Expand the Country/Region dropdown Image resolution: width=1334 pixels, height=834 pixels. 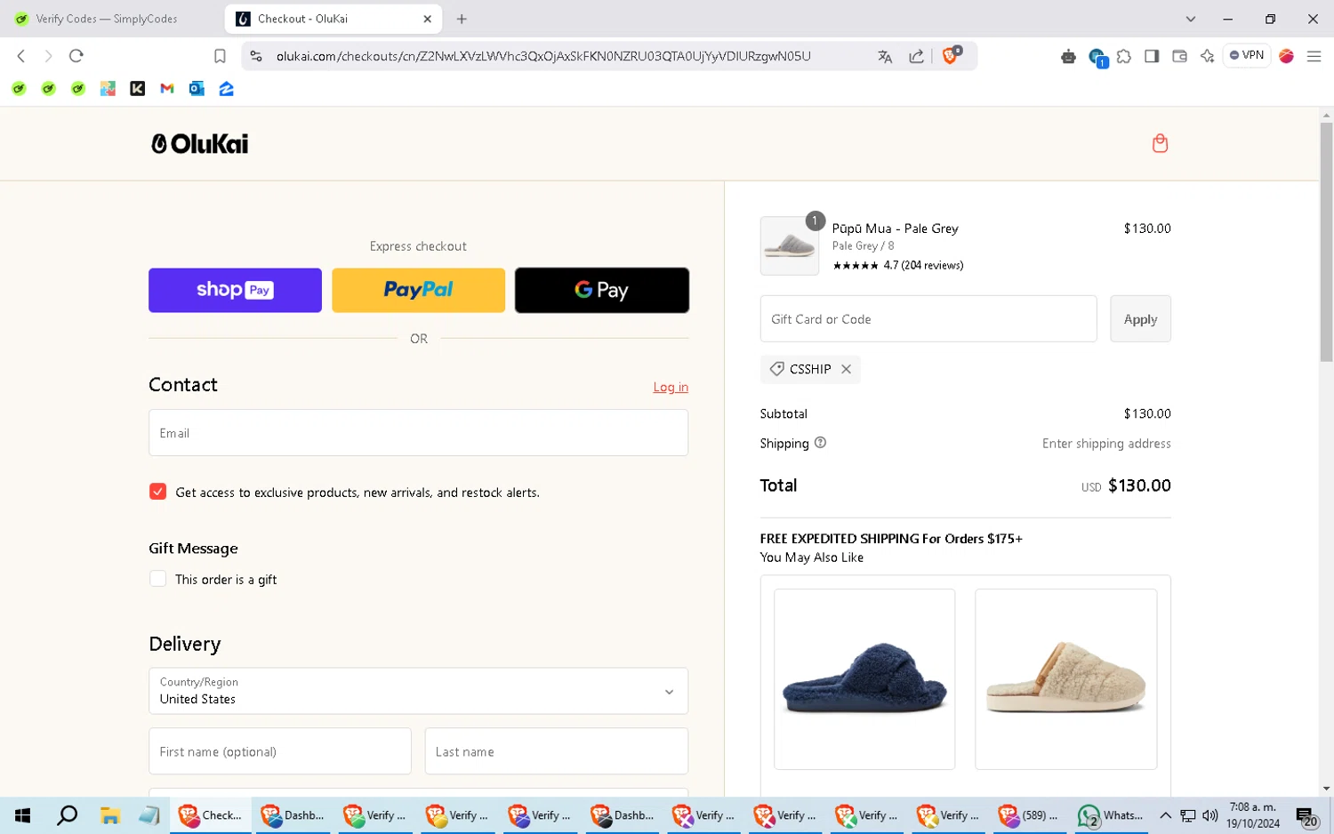click(418, 691)
